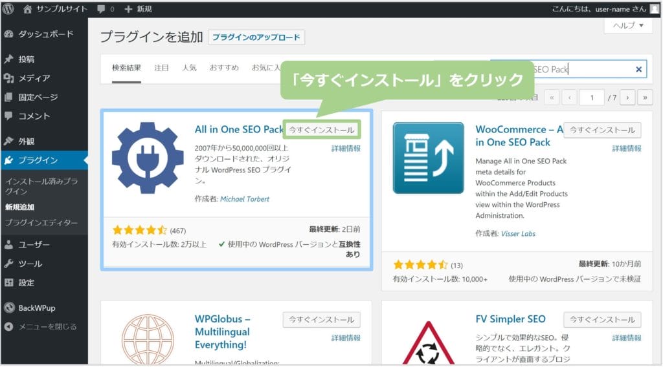Viewport: 663px width, 367px height.
Task: Click All in One SEO star rating
Action: tap(140, 230)
